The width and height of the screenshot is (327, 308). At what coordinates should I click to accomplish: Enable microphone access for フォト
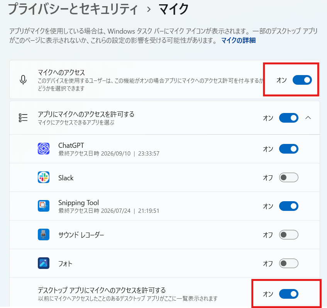click(x=289, y=263)
